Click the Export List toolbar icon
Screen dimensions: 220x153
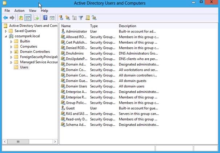click(x=36, y=18)
